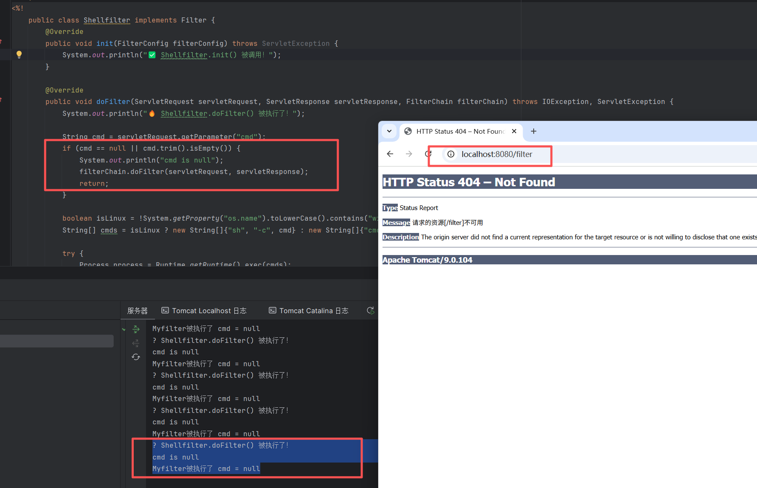Click override gutter arrow beside doFilter method
The width and height of the screenshot is (757, 488).
tap(1, 100)
